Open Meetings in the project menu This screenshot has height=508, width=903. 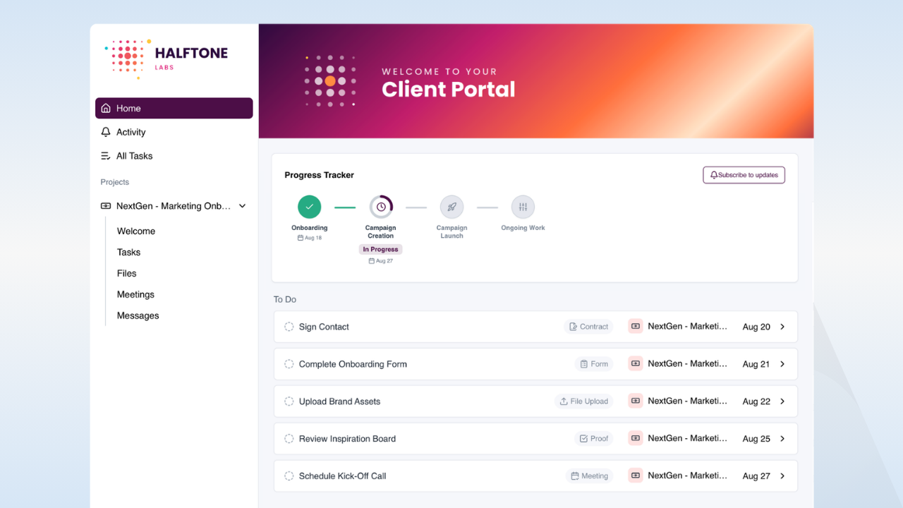tap(135, 295)
